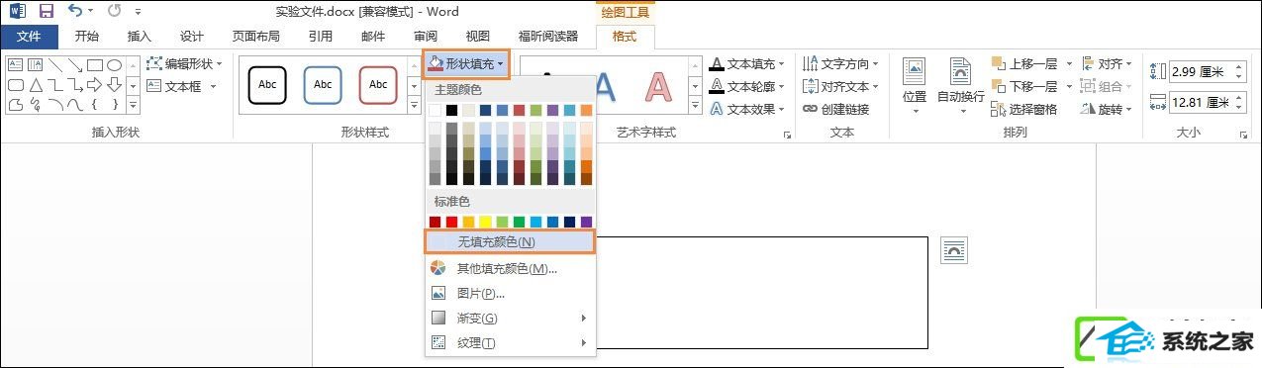Pick orange in theme colors top row

(586, 110)
